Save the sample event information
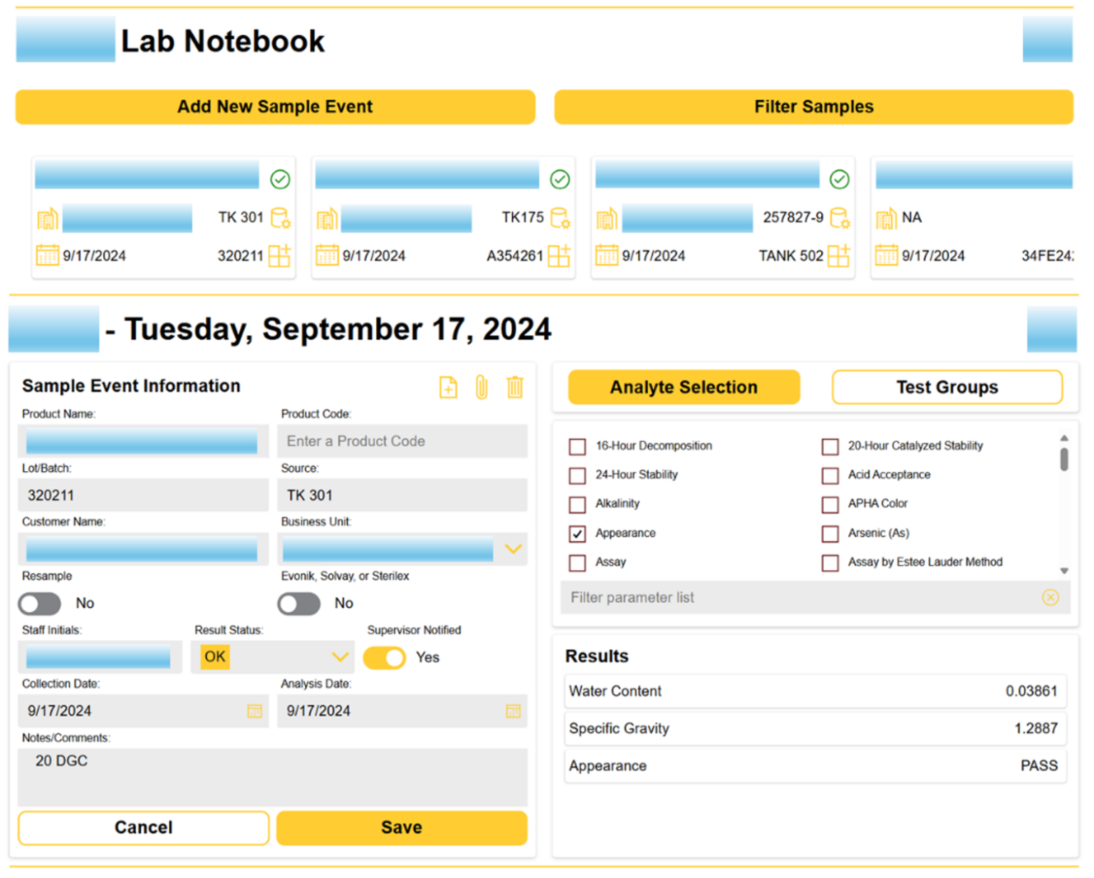Screen dimensions: 1094x878 [401, 827]
